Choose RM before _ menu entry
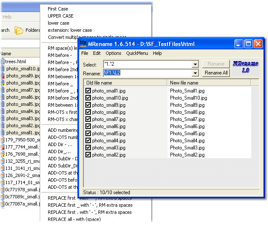This screenshot has height=231, width=268. pos(60,84)
